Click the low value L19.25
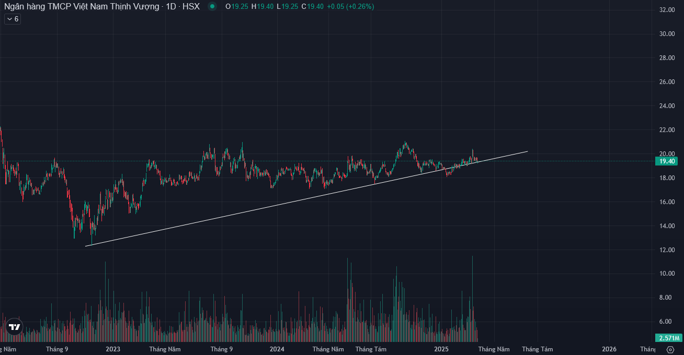 coord(287,6)
